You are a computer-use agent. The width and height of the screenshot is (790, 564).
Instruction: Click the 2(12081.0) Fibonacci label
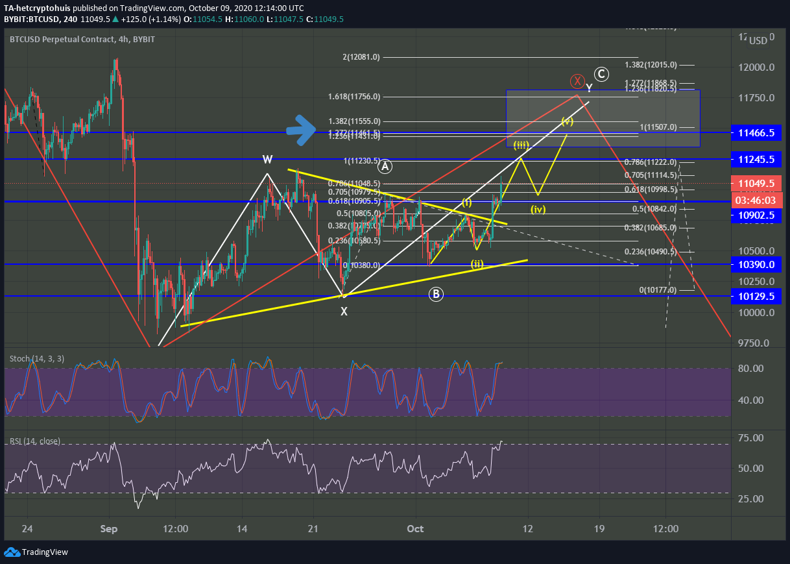(361, 57)
